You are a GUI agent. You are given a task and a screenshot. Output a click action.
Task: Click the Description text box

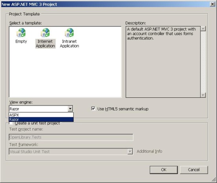point(163,62)
